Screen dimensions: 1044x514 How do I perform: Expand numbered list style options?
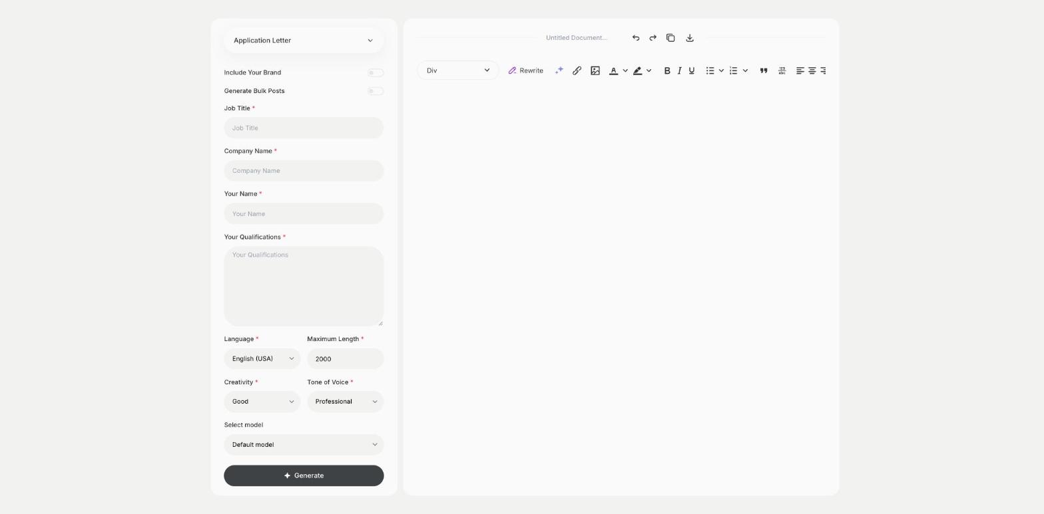(745, 70)
